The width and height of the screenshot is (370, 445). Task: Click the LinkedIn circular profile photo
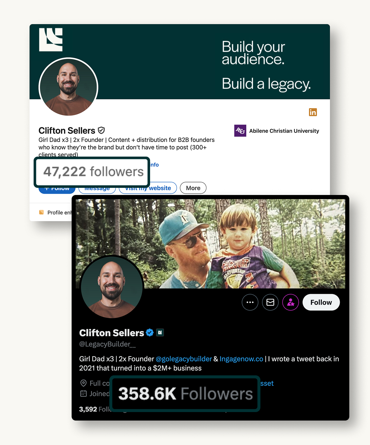(x=69, y=87)
